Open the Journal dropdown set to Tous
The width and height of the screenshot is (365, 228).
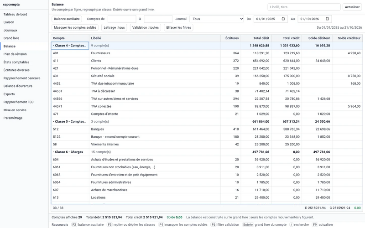coord(217,19)
